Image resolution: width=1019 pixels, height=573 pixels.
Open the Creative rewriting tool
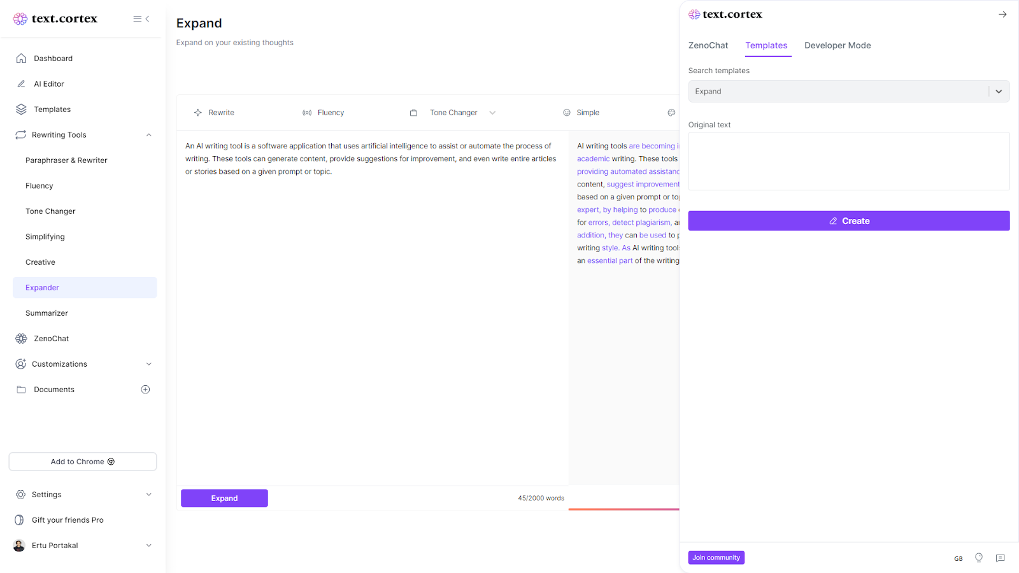tap(40, 262)
